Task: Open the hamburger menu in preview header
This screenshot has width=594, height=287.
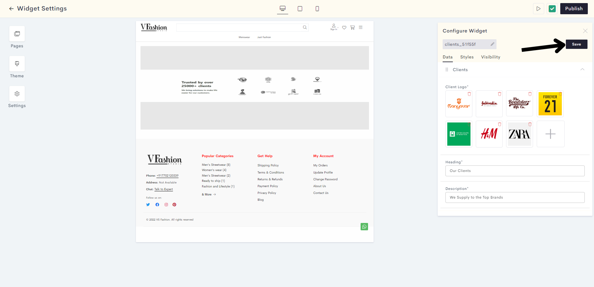Action: 361,28
